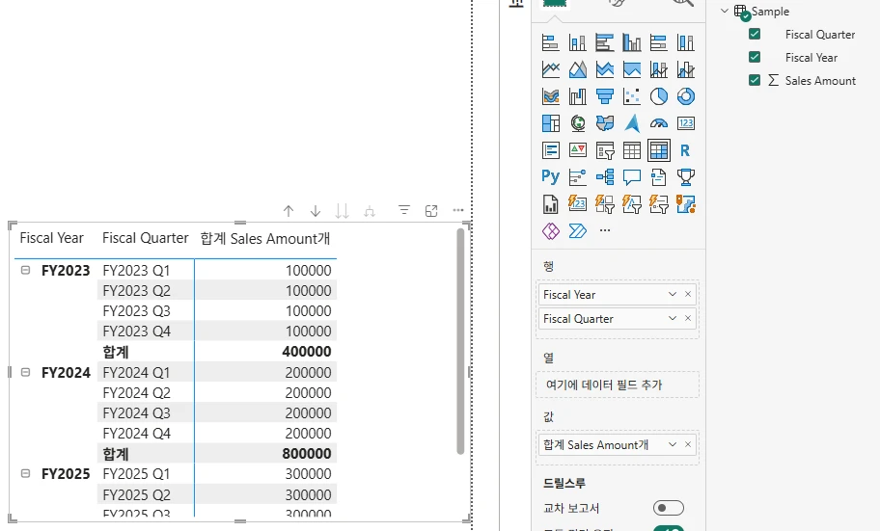This screenshot has height=531, width=880.
Task: Click the drill up arrow icon
Action: click(289, 211)
